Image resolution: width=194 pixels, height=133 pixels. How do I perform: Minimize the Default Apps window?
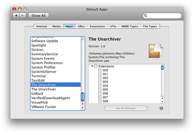click(x=20, y=9)
